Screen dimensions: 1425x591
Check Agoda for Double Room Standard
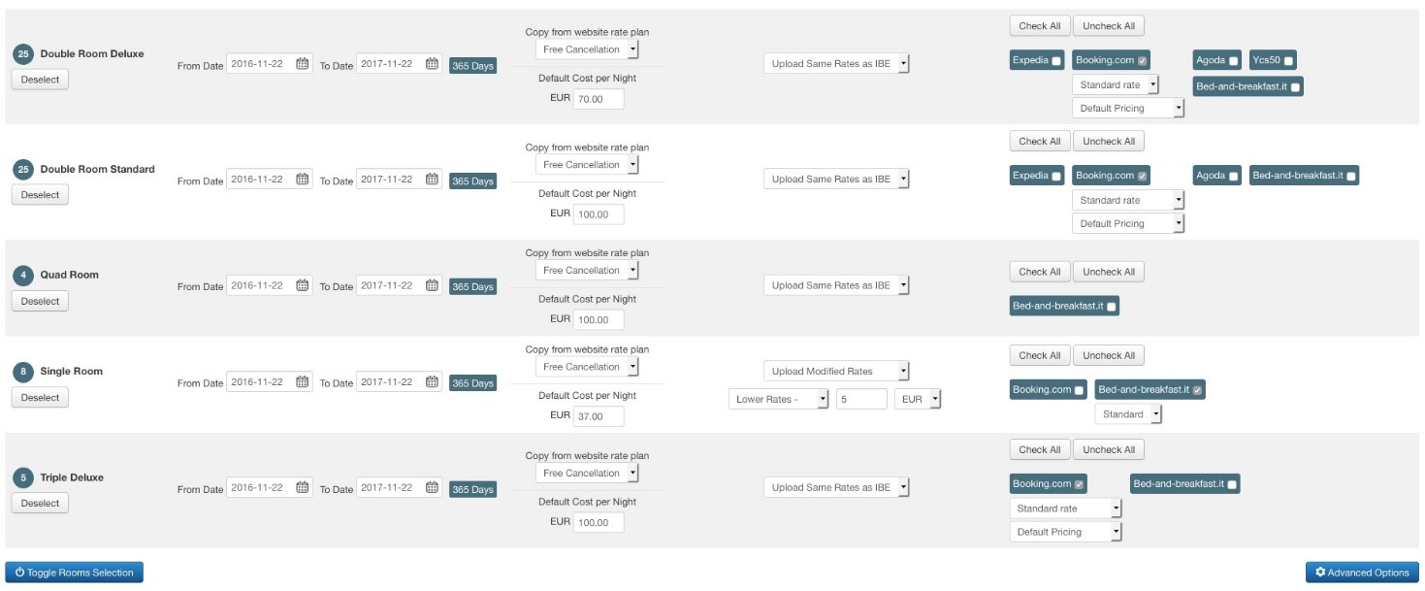(x=1233, y=177)
